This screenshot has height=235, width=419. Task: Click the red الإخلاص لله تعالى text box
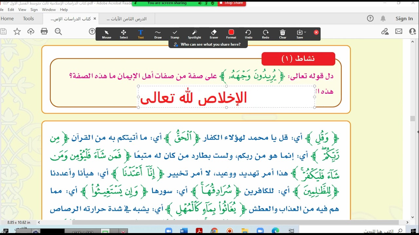[227, 97]
